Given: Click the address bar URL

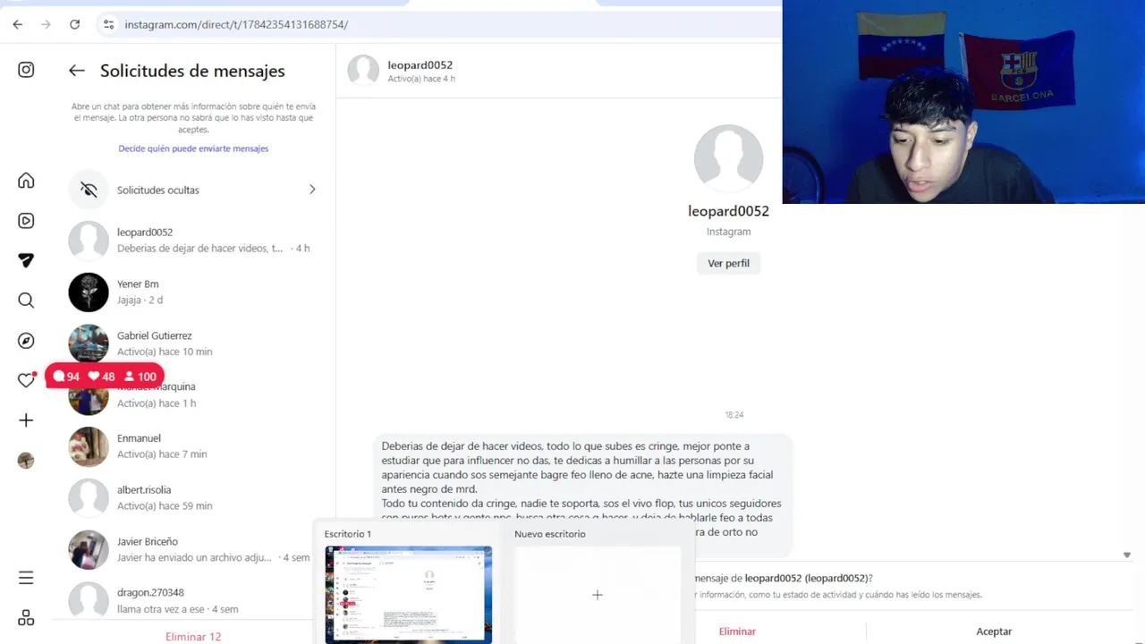Looking at the screenshot, I should pos(236,24).
